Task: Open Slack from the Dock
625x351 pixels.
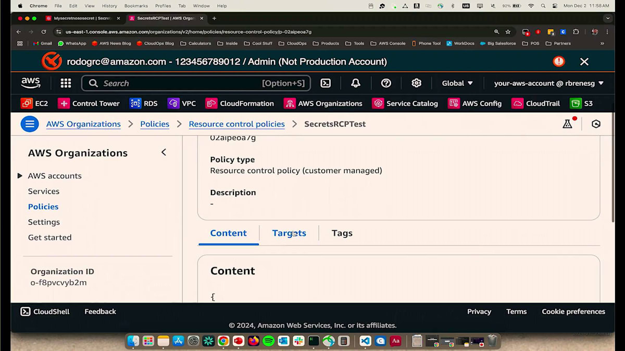Action: coord(298,341)
